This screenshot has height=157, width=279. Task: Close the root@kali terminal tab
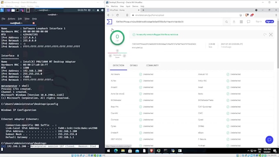coord(34,23)
